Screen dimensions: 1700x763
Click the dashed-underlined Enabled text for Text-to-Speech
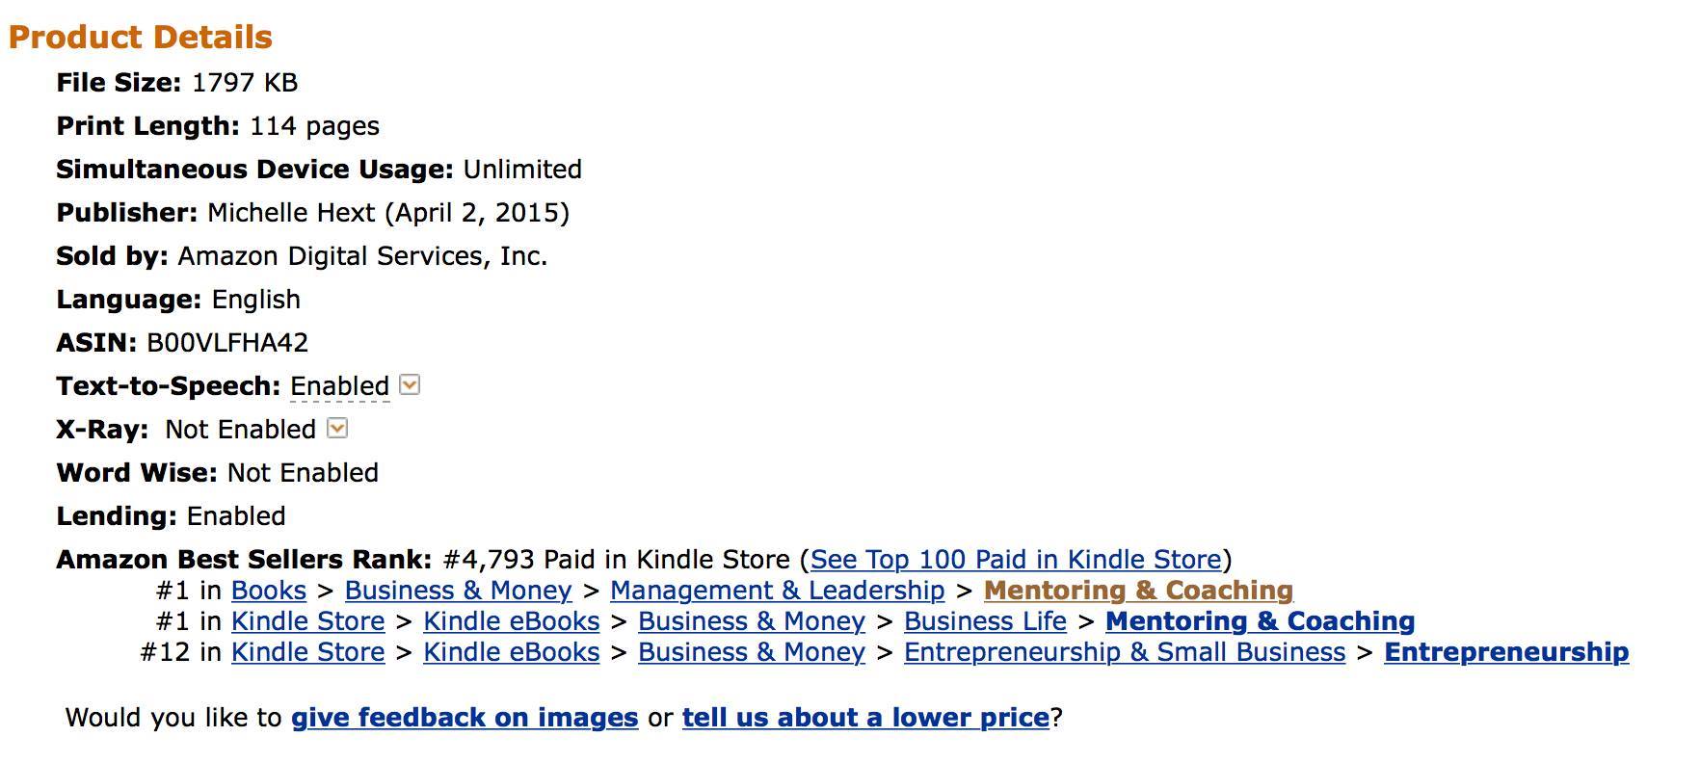coord(339,386)
